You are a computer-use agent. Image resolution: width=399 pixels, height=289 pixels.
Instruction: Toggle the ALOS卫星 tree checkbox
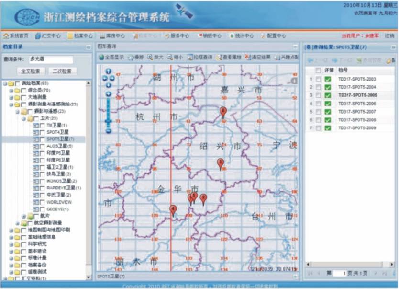click(x=42, y=146)
